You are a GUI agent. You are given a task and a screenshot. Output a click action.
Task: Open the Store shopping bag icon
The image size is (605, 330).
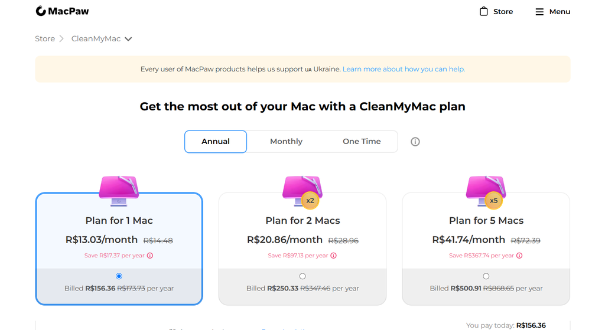tap(483, 12)
